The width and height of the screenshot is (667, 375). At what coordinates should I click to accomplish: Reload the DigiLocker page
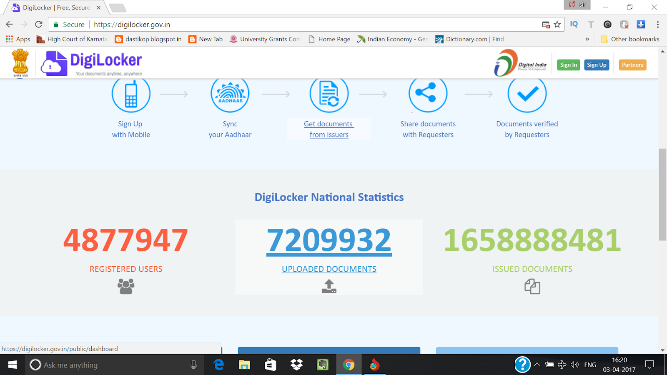coord(39,25)
